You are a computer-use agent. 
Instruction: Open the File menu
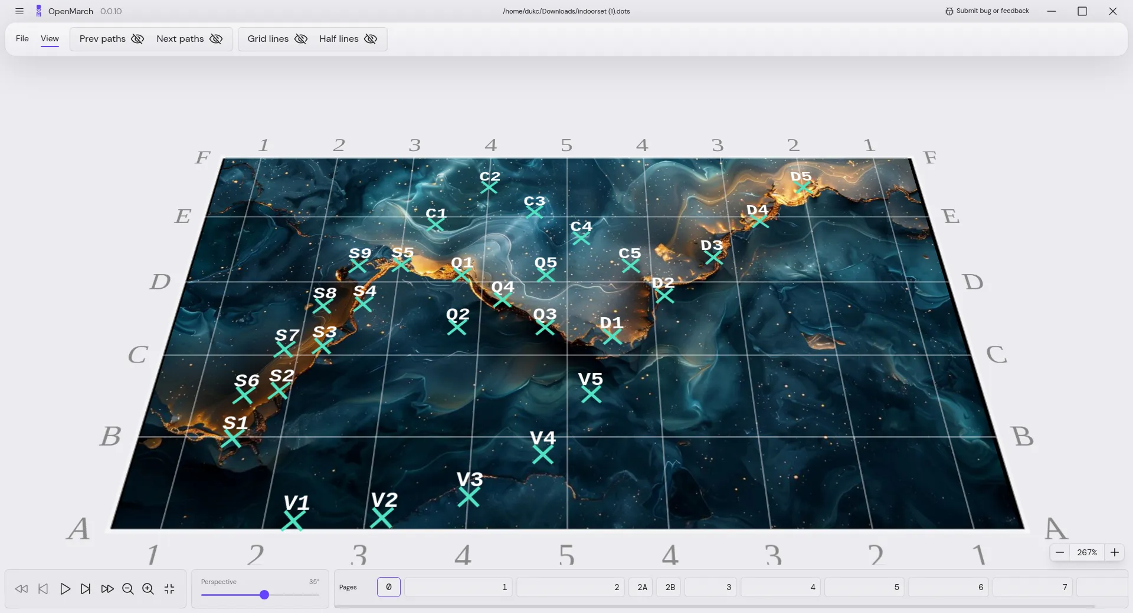point(22,39)
